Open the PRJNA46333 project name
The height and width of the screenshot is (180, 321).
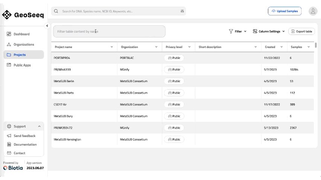click(x=62, y=70)
